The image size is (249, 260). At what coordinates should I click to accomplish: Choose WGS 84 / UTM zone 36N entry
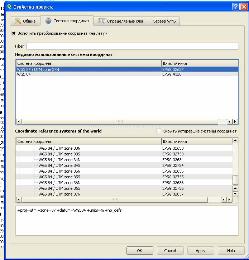pyautogui.click(x=59, y=183)
